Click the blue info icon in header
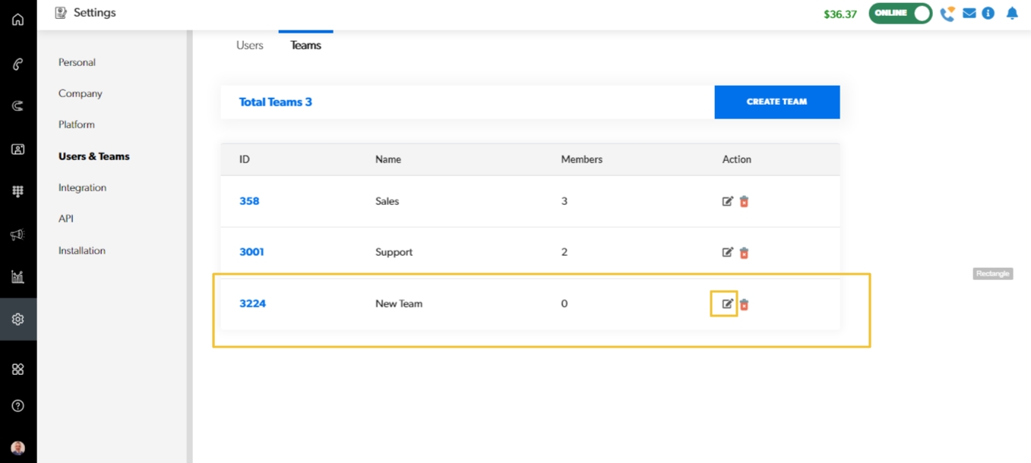 (988, 14)
